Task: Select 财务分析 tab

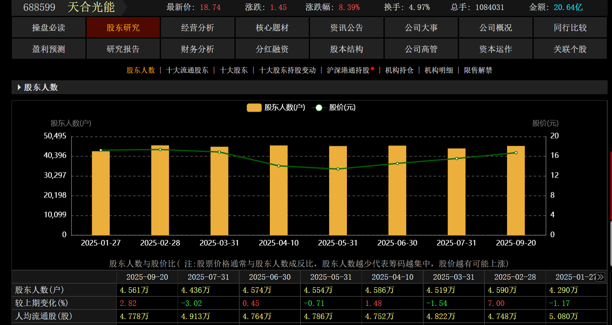Action: click(198, 49)
